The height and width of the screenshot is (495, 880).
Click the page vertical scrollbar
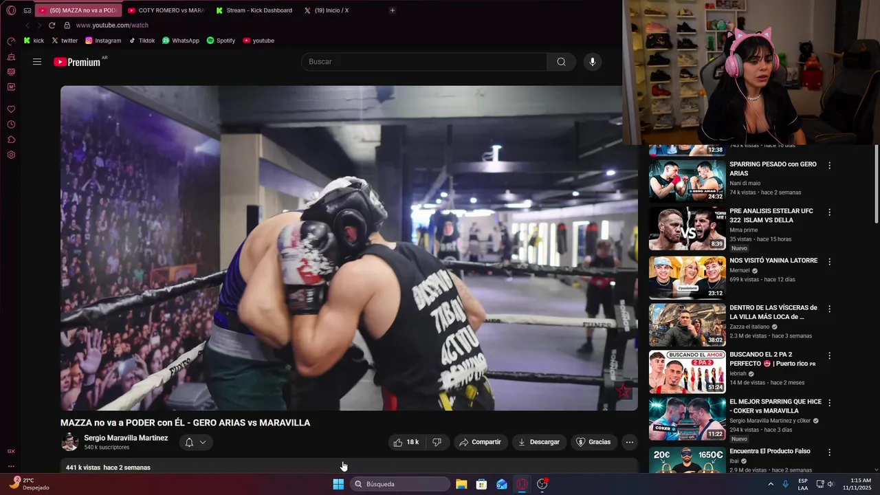[876, 184]
